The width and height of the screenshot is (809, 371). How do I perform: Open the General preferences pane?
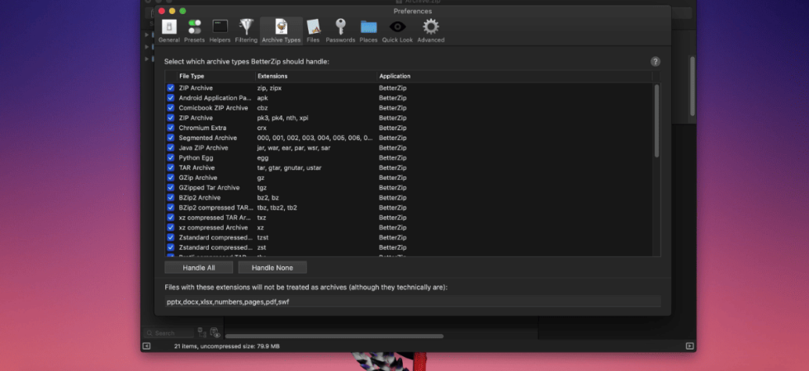[168, 31]
